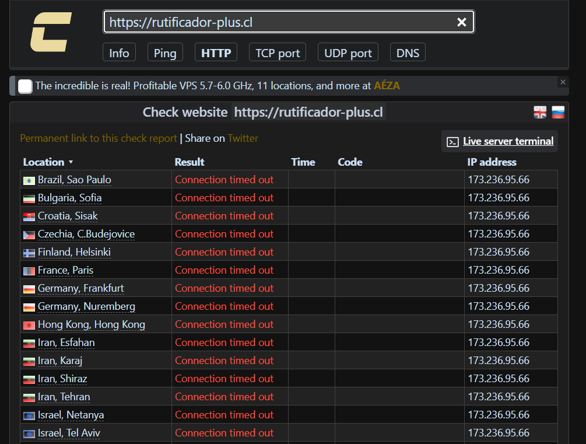Click the Code column header
Screen dimensions: 586x444
tap(350, 162)
